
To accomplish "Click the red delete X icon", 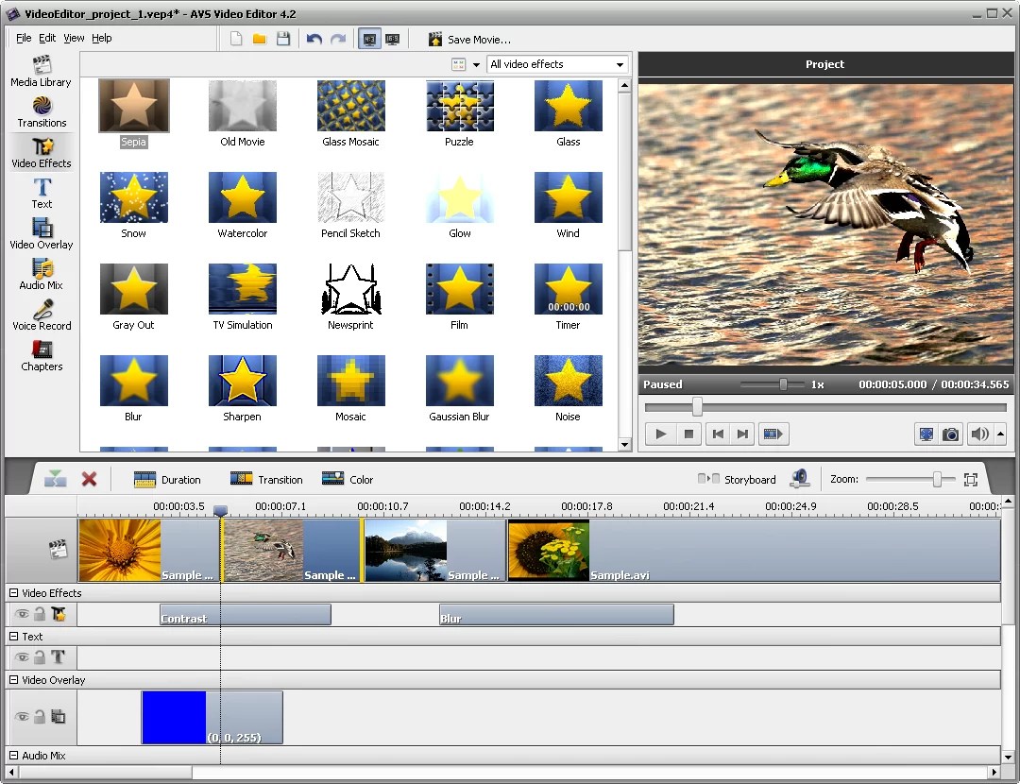I will [x=89, y=479].
